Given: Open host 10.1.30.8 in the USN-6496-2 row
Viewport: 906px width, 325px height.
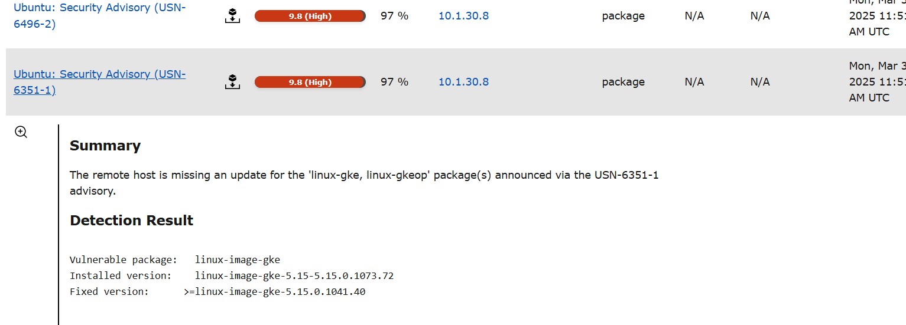Looking at the screenshot, I should coord(463,16).
